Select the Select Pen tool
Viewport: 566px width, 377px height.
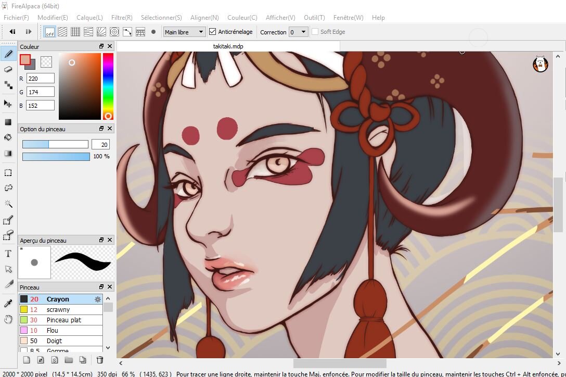pos(8,220)
